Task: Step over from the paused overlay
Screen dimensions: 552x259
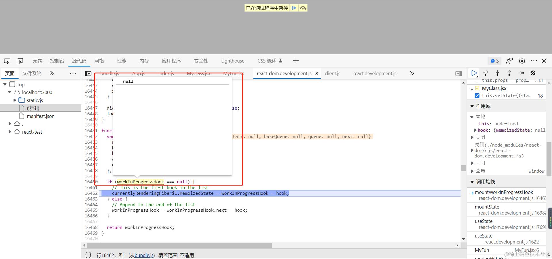Action: pyautogui.click(x=303, y=8)
